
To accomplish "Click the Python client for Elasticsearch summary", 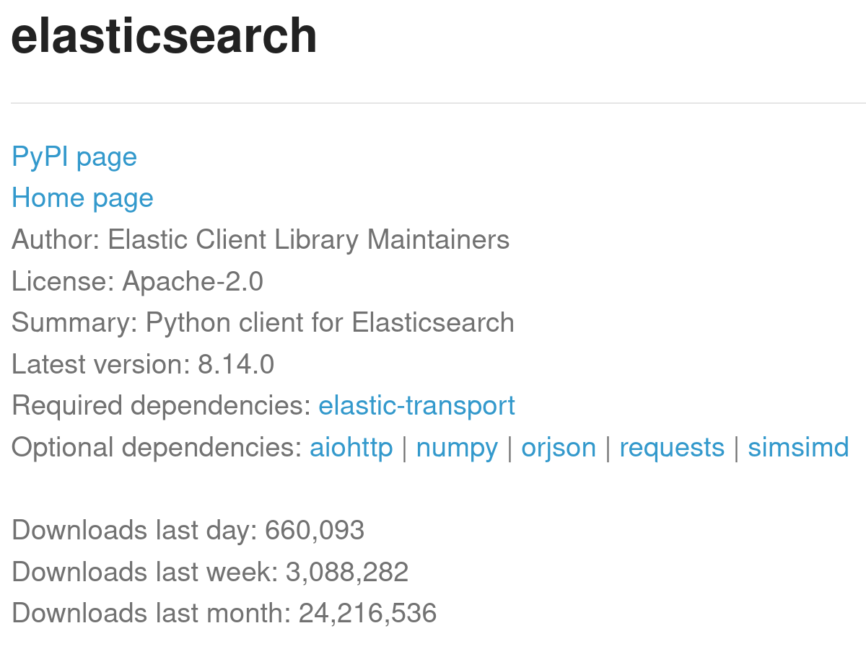I will (x=330, y=322).
